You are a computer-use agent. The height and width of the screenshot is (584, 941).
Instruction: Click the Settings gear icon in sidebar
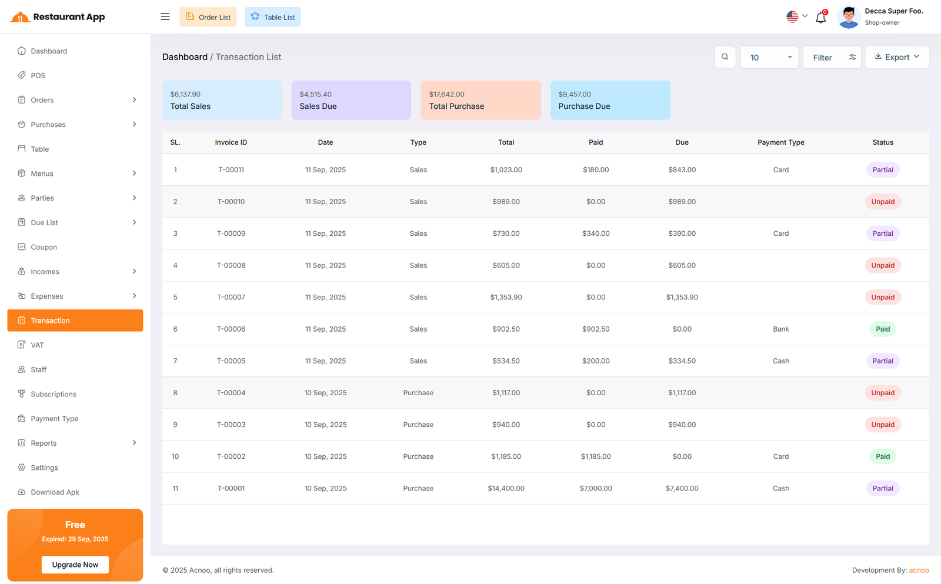point(22,468)
